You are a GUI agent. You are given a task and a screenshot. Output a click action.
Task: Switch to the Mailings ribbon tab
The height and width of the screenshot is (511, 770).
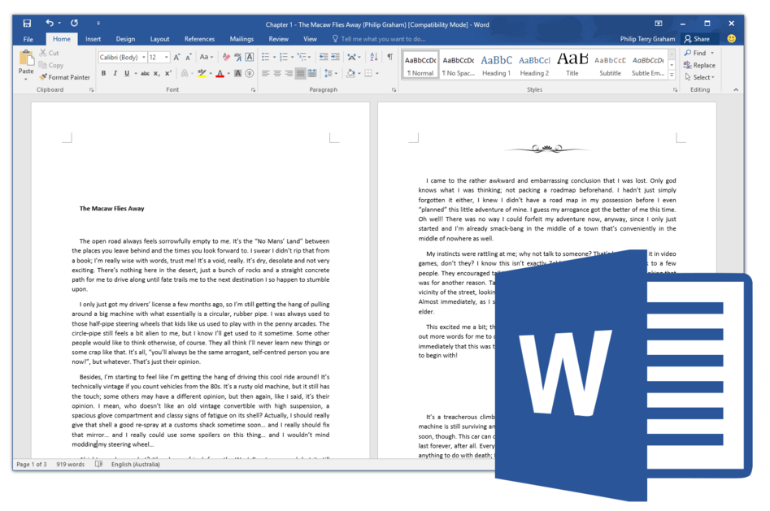(x=241, y=38)
